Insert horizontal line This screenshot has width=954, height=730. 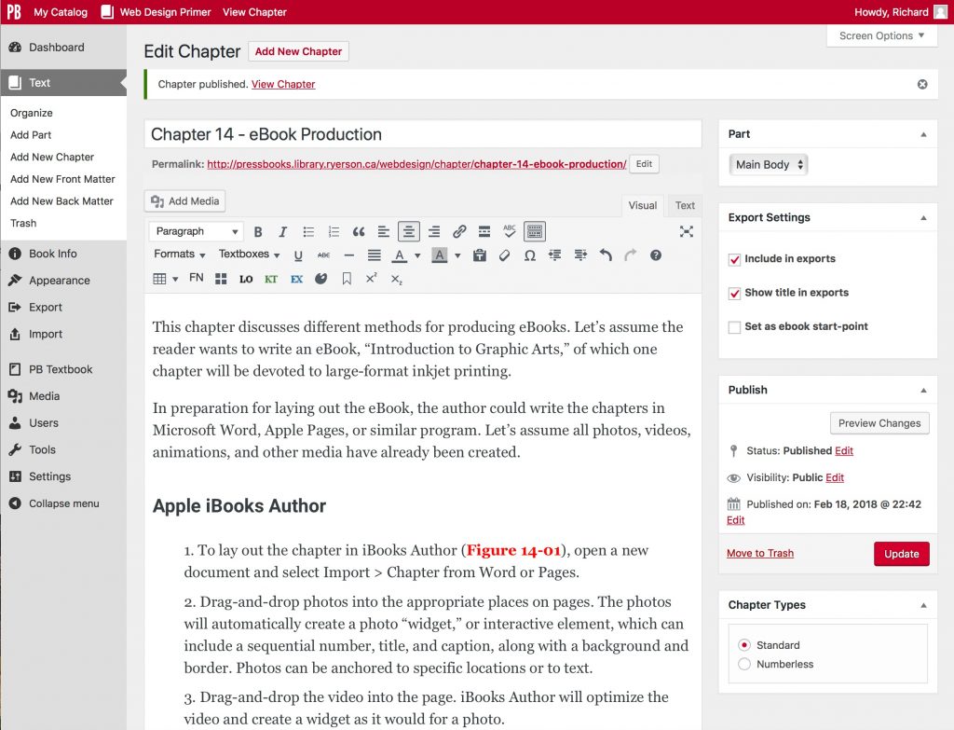tap(348, 255)
